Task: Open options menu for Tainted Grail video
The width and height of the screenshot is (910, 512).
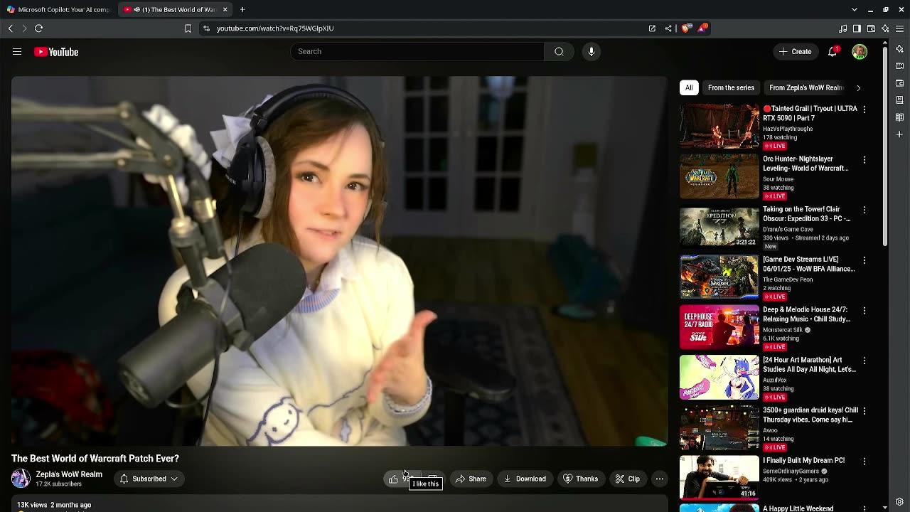Action: point(864,110)
